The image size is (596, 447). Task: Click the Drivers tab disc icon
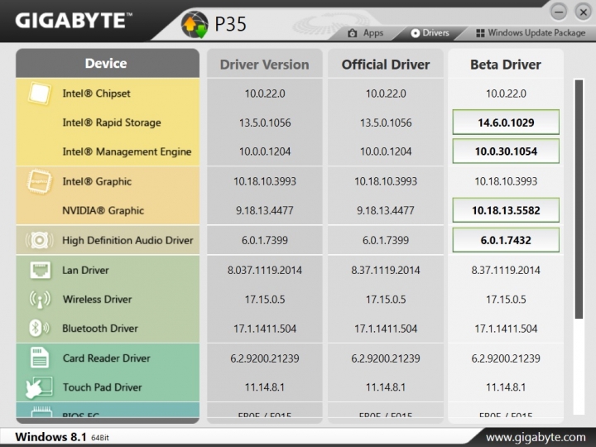416,33
